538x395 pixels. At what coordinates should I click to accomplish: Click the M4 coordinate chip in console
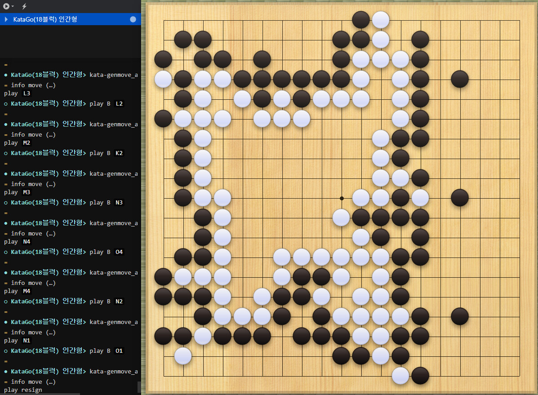point(27,291)
